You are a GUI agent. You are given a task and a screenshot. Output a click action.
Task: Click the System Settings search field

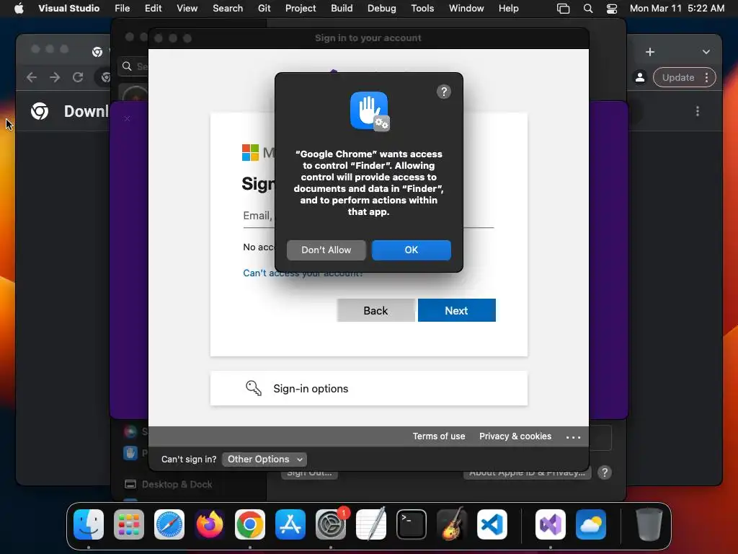pos(133,66)
